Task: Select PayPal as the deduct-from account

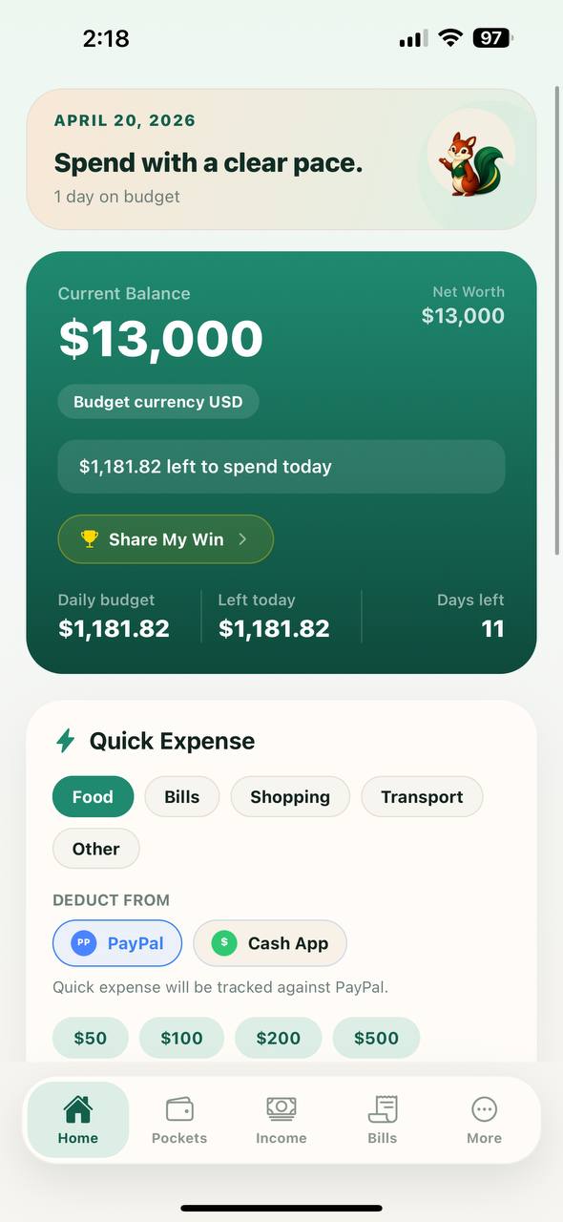Action: (117, 943)
